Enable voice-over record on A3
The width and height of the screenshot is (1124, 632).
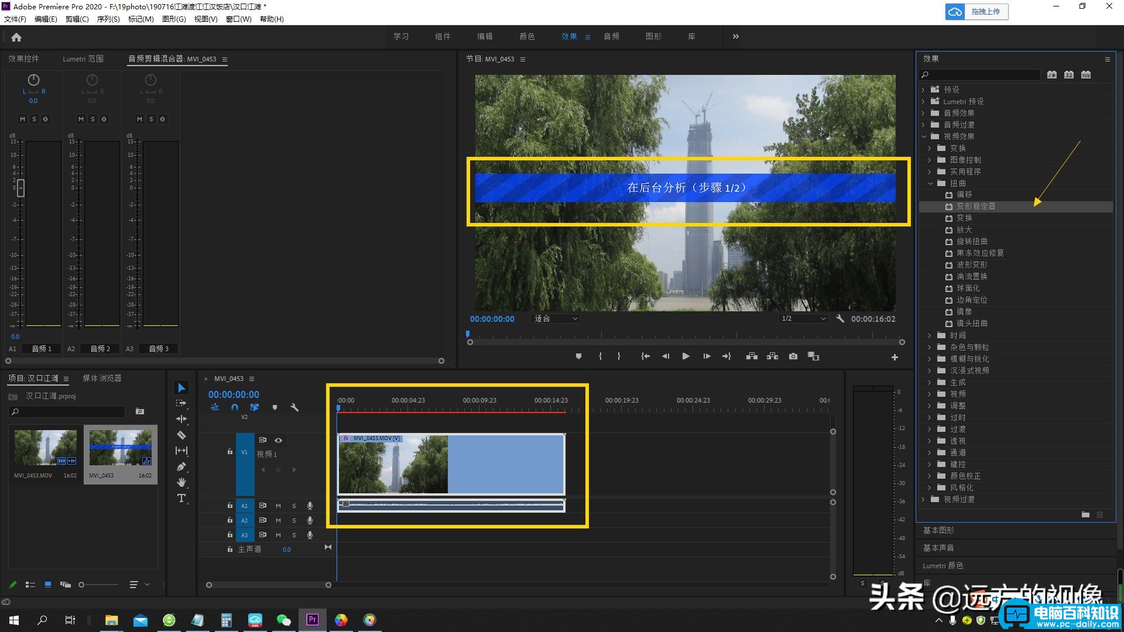pos(310,535)
